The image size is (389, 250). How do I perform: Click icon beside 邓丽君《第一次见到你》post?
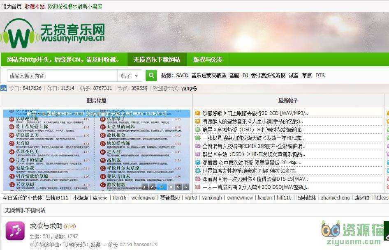(197, 179)
